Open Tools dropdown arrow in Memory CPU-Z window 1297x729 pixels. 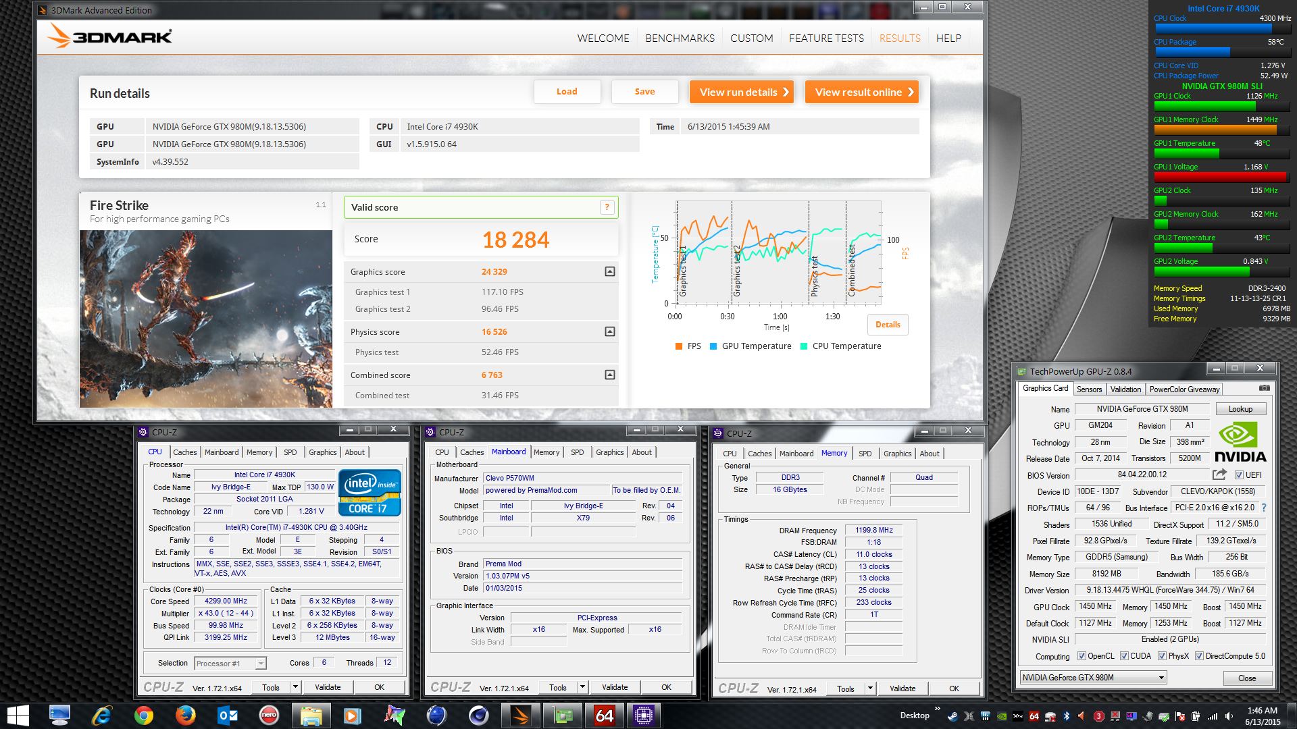pos(870,688)
